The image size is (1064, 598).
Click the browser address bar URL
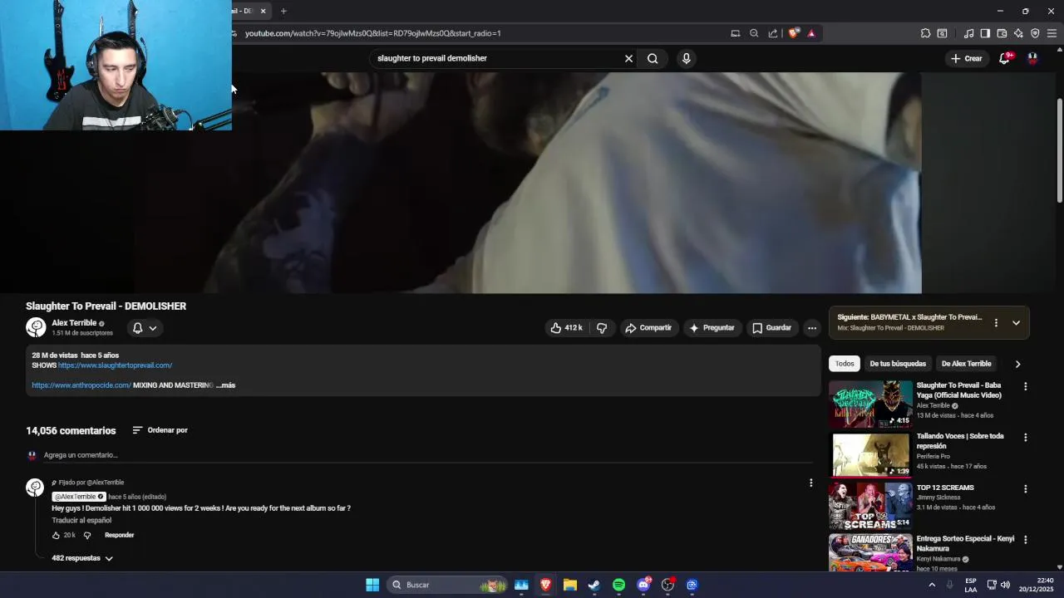[x=372, y=33]
